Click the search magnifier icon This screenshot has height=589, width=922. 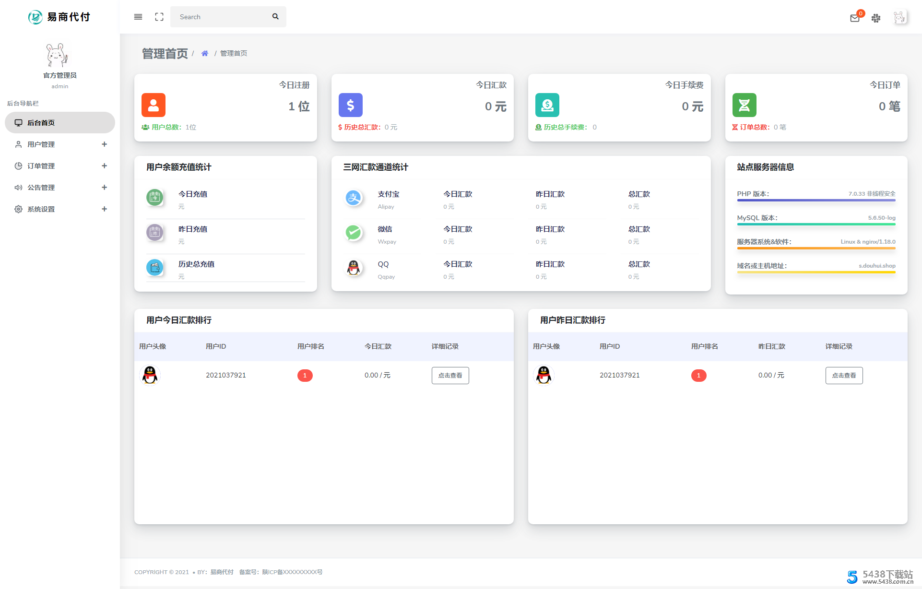(275, 17)
